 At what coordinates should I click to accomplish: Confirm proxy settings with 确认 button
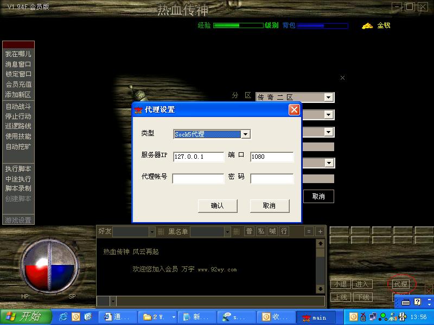[x=218, y=206]
